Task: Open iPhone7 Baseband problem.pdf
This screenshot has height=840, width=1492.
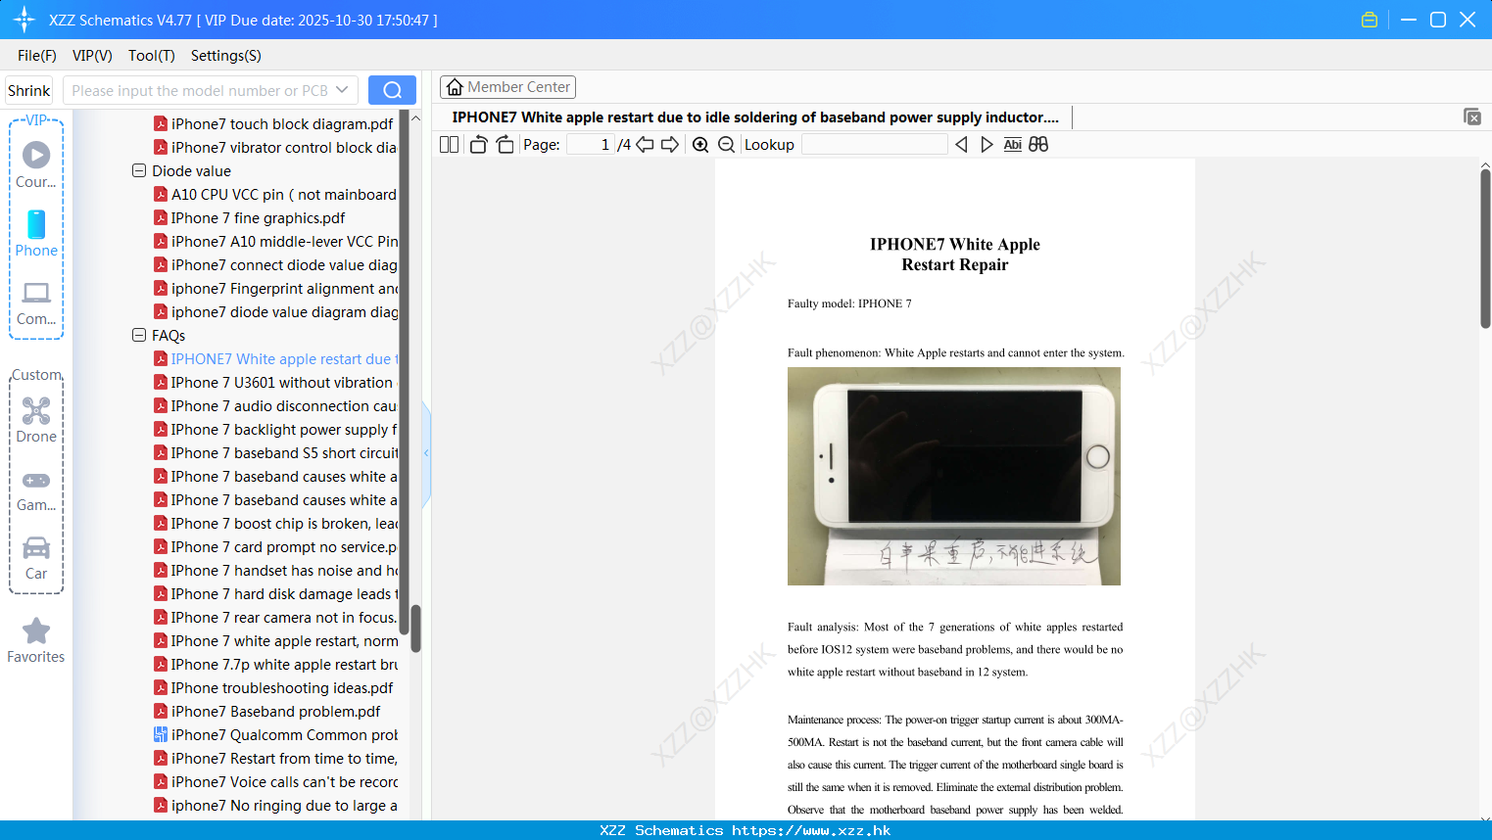Action: [267, 711]
